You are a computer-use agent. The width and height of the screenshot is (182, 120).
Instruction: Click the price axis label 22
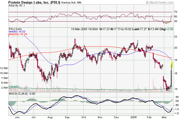[x=176, y=37]
